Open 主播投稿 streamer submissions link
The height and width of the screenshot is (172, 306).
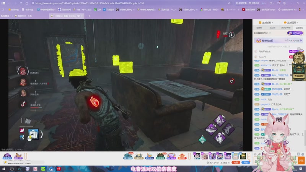point(266,23)
